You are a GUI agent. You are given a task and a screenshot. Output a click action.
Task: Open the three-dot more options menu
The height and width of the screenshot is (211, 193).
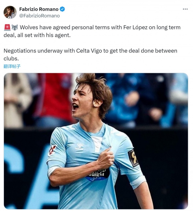(185, 9)
